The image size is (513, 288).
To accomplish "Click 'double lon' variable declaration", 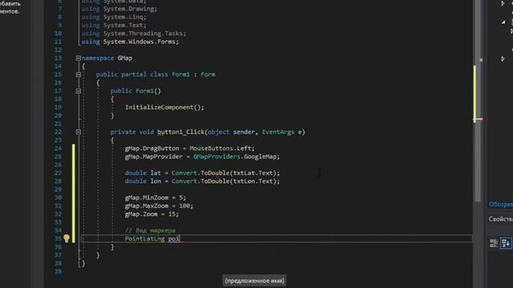I will [143, 182].
